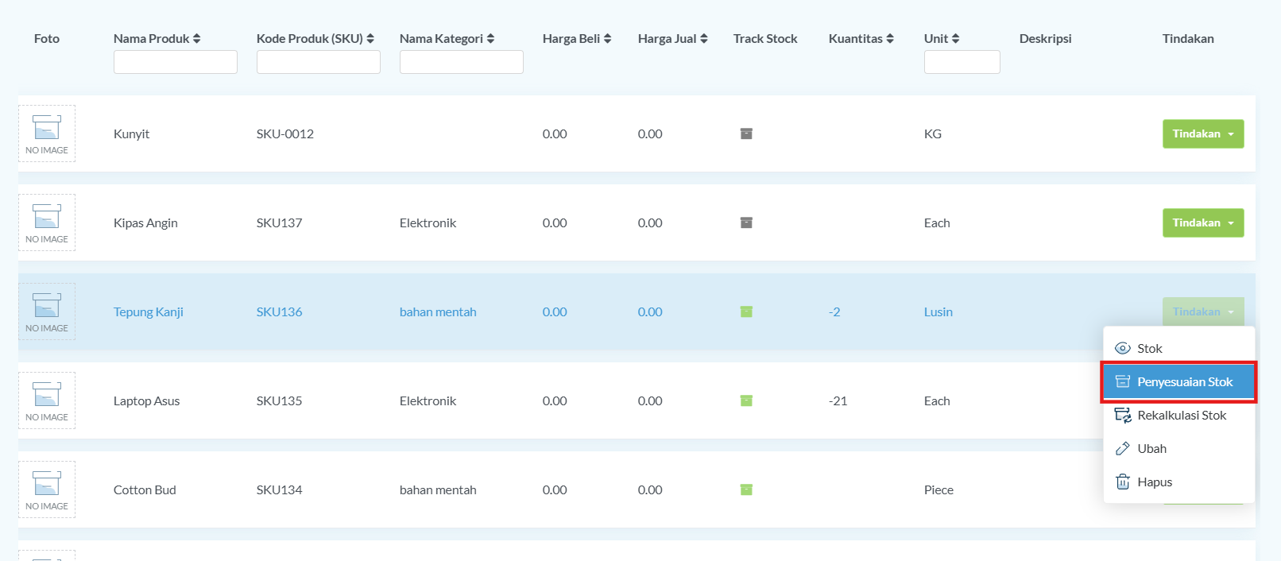Click the Each unit of Kipas Angin
1281x561 pixels.
(937, 222)
